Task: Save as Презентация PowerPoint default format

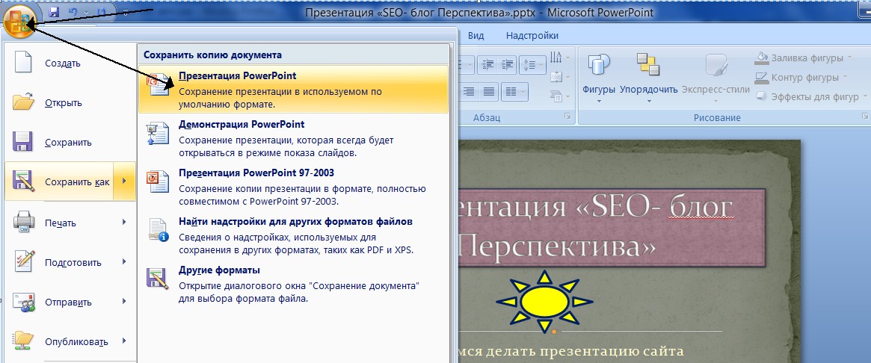Action: 293,90
